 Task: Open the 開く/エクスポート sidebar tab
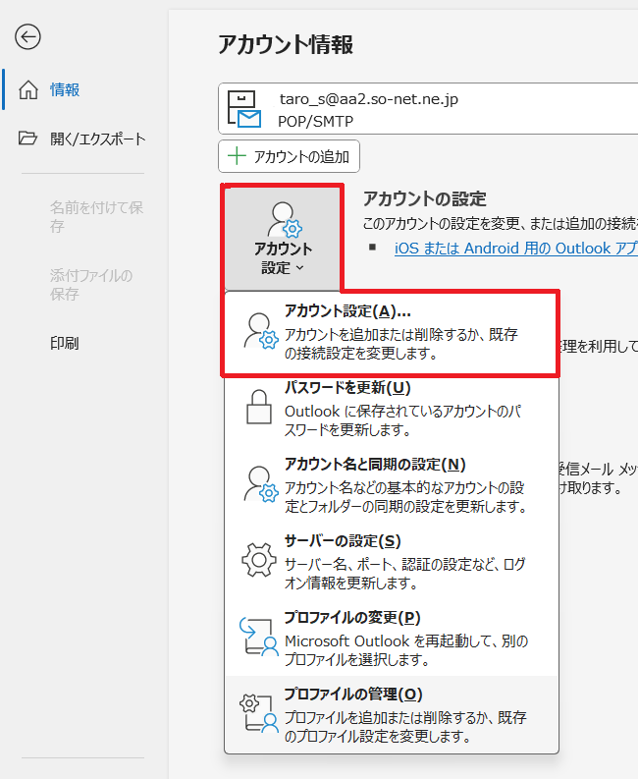pyautogui.click(x=97, y=139)
